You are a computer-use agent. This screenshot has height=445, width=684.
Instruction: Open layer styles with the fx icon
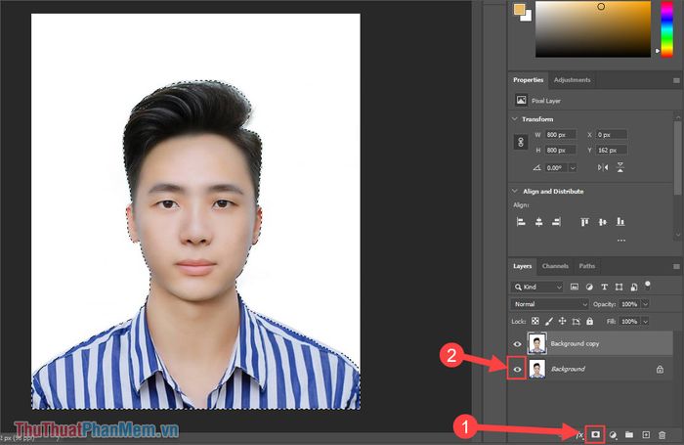(x=579, y=435)
